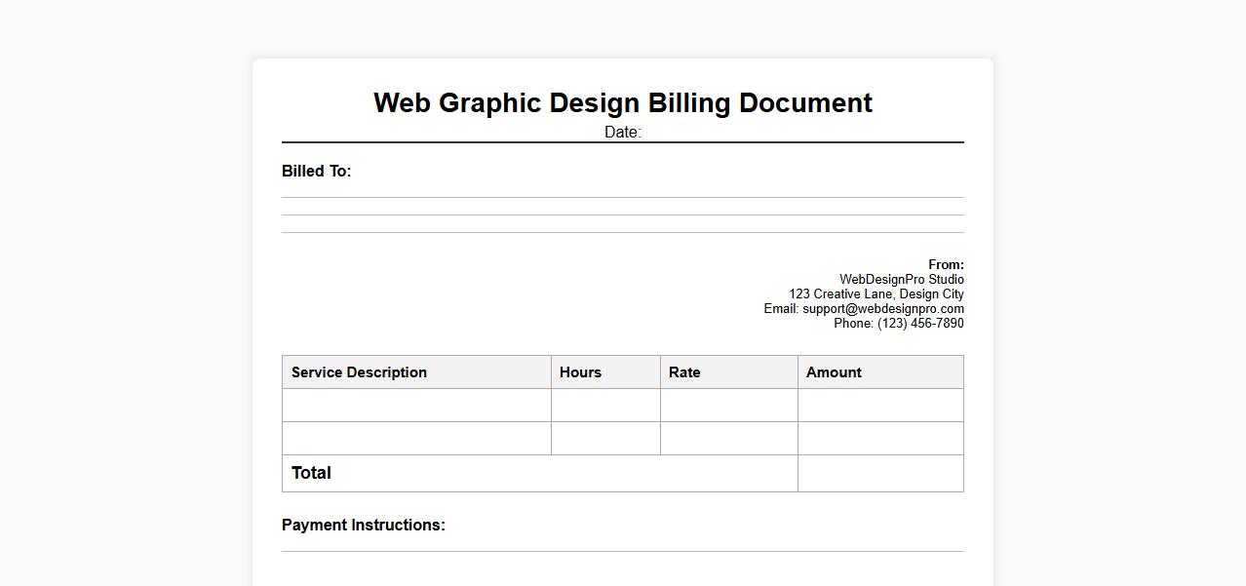Screen dimensions: 1246x586
Task: Select the Billed To heading
Action: (316, 172)
